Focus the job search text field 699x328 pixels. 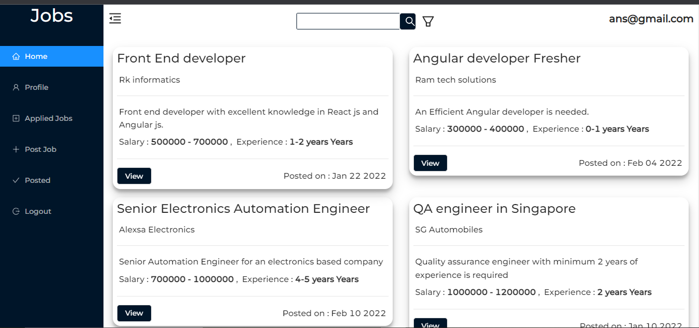348,21
